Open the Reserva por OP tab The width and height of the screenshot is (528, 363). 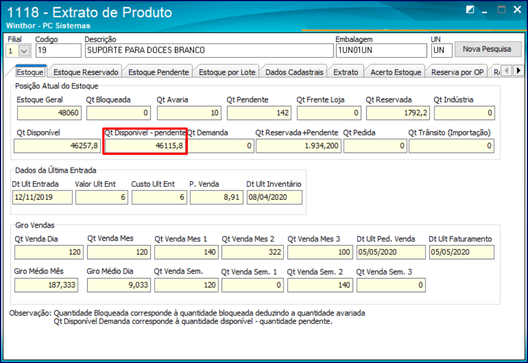pos(457,72)
